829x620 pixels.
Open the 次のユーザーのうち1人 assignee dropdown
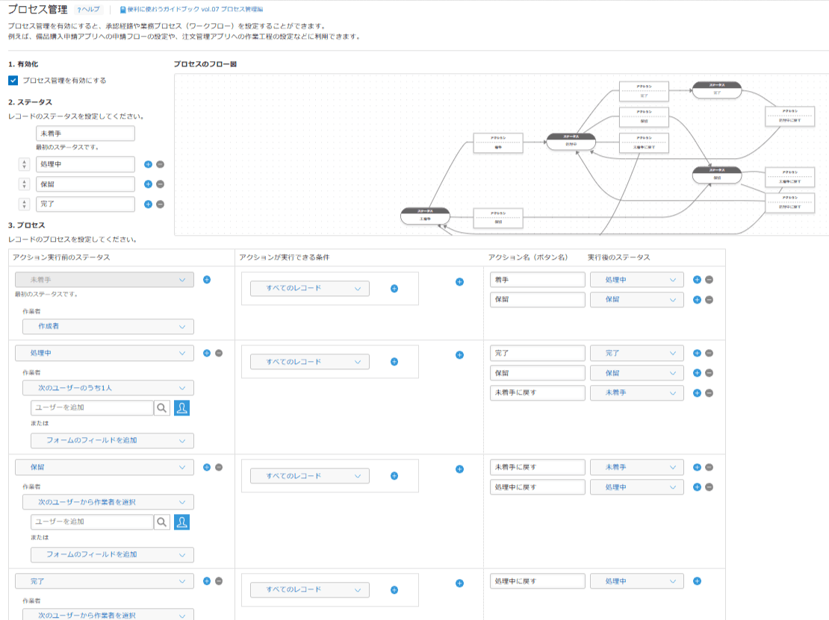[108, 388]
